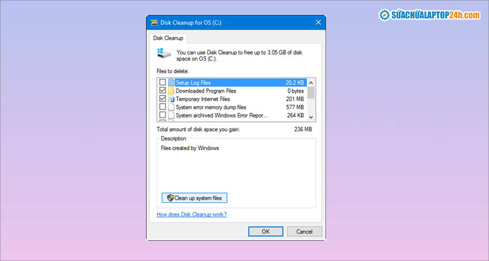Click the System archived Windows Error Report icon
The image size is (489, 261).
[172, 115]
